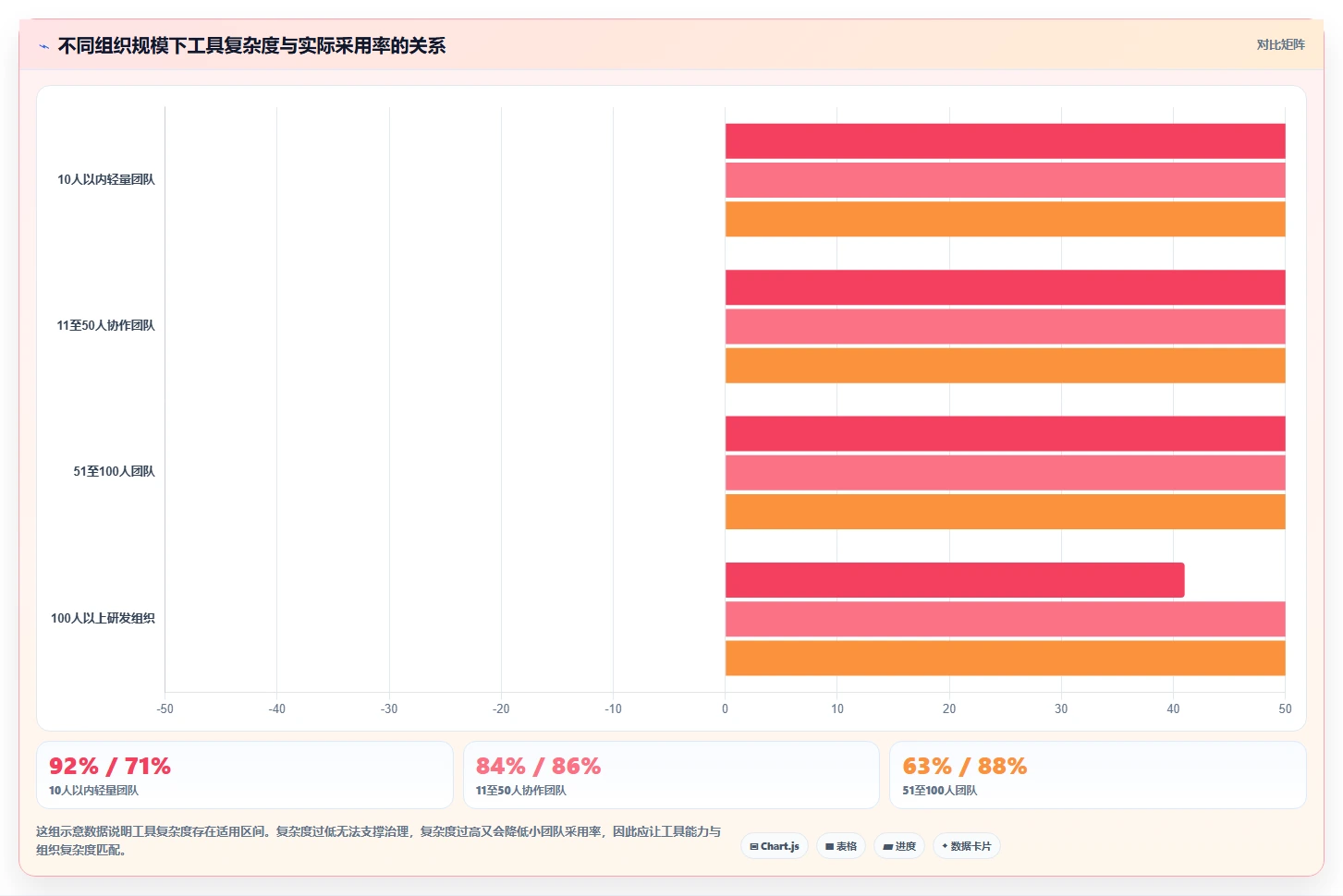Click the y-axis label 10人以内轻量团队
Viewport: 1343px width, 896px height.
tap(106, 179)
